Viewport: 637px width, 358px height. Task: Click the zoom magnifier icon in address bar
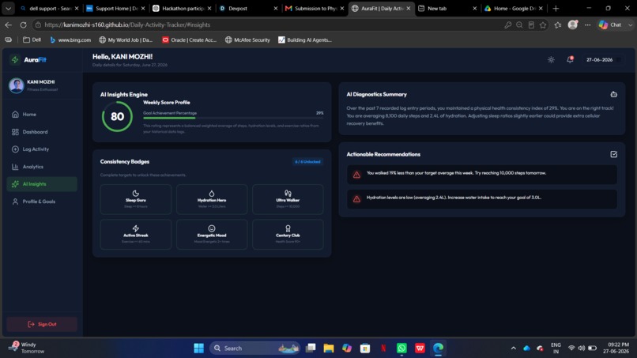point(519,24)
